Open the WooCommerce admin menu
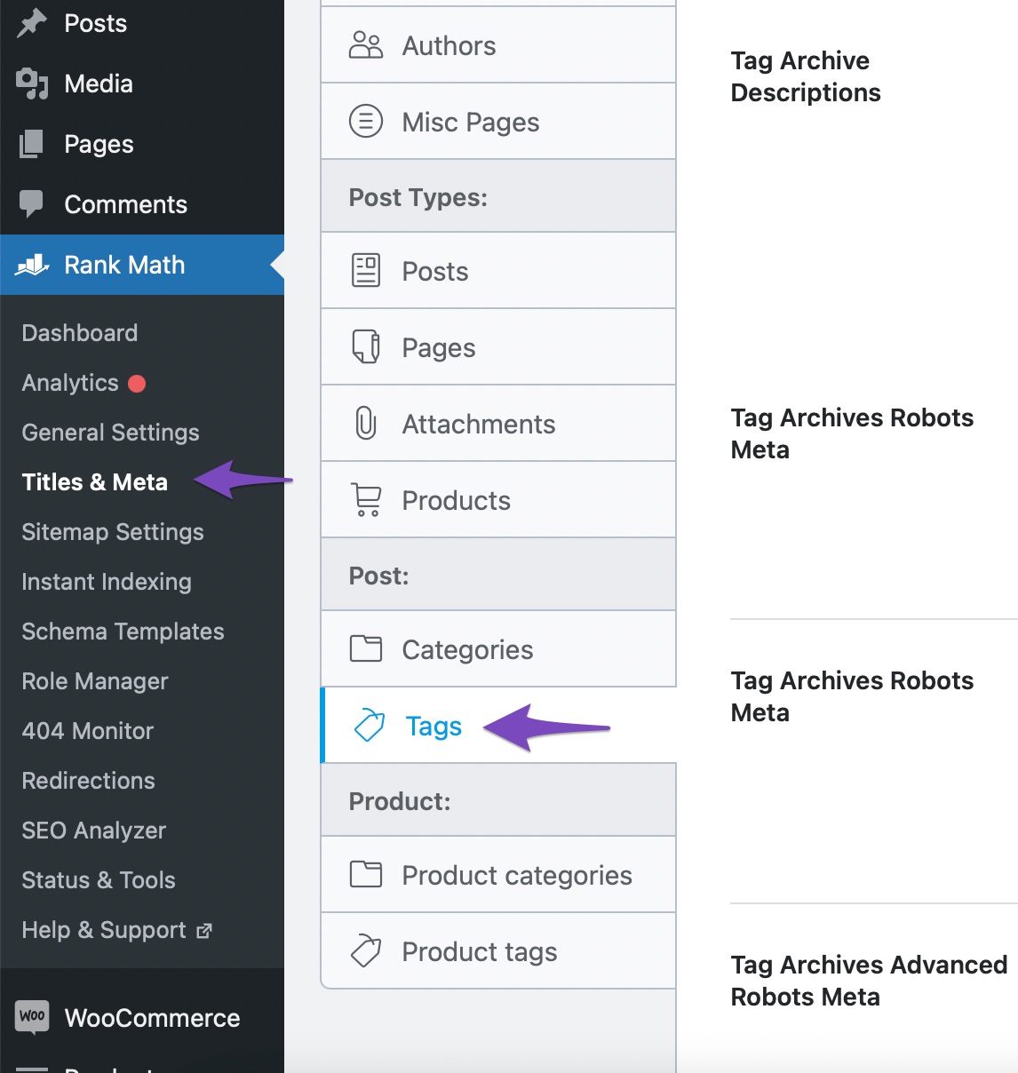The height and width of the screenshot is (1073, 1018). click(142, 1018)
